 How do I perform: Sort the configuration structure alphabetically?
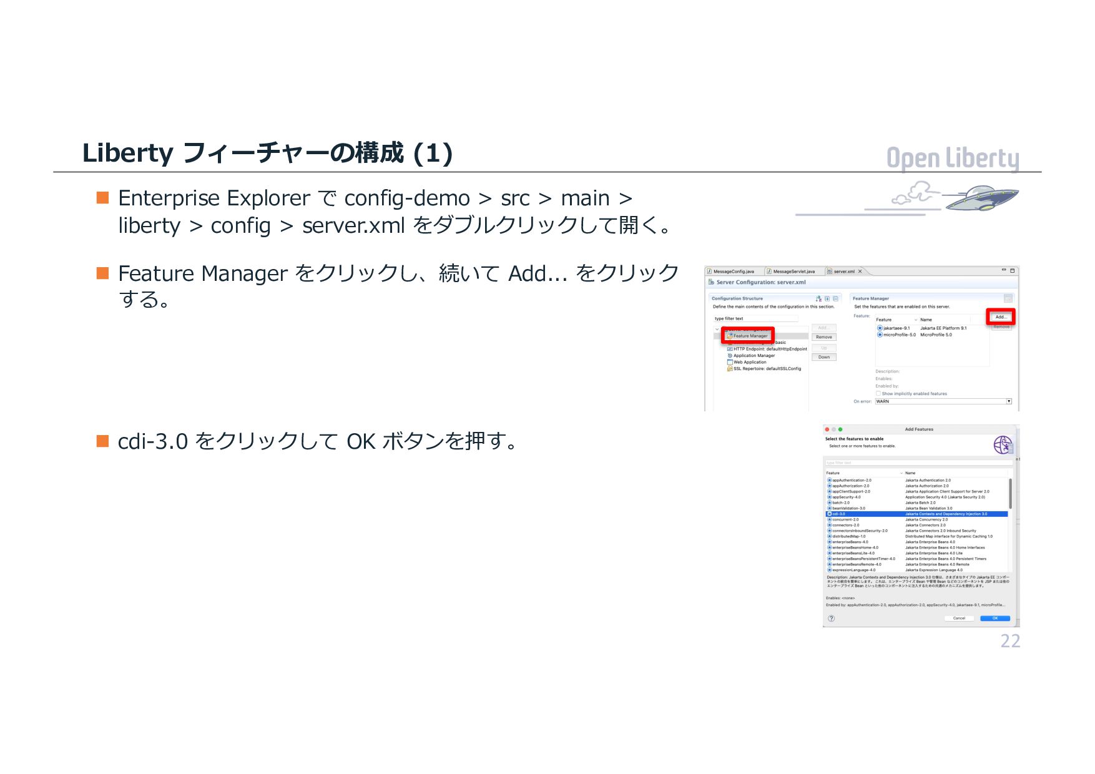(x=818, y=298)
